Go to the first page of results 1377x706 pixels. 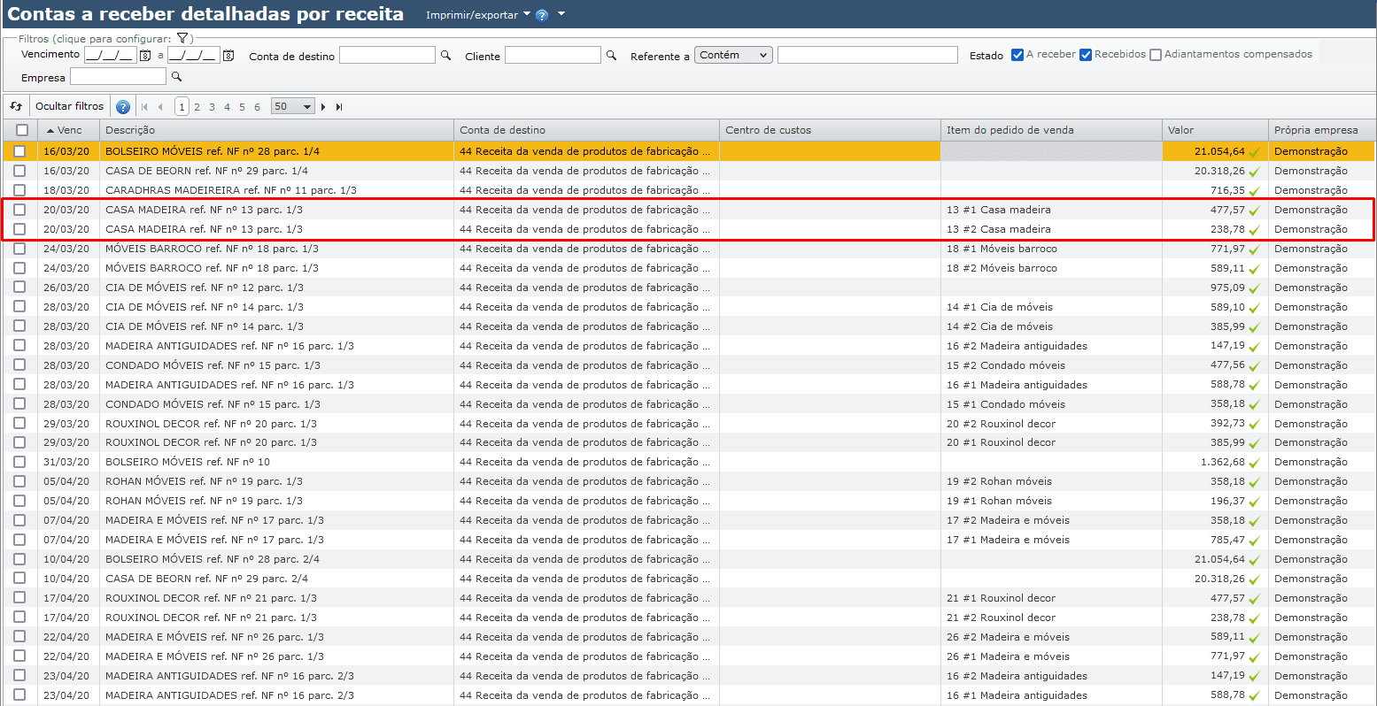click(144, 107)
